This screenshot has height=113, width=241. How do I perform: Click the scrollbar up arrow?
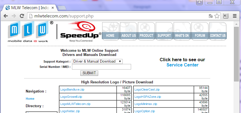(x=236, y=24)
